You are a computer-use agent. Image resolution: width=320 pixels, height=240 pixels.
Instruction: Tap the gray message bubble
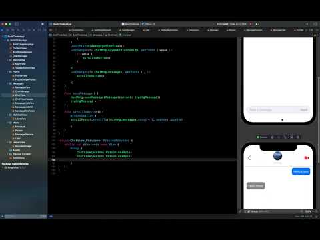pos(255,186)
